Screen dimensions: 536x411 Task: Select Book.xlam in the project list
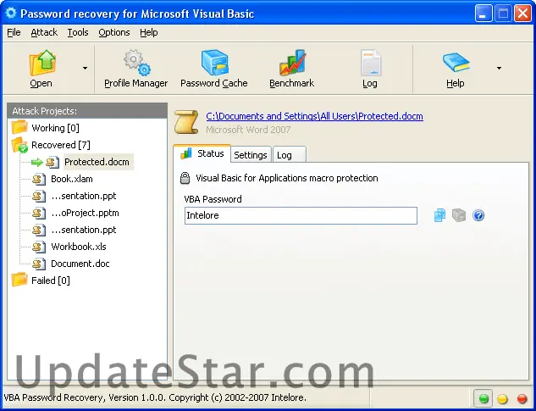pos(72,179)
